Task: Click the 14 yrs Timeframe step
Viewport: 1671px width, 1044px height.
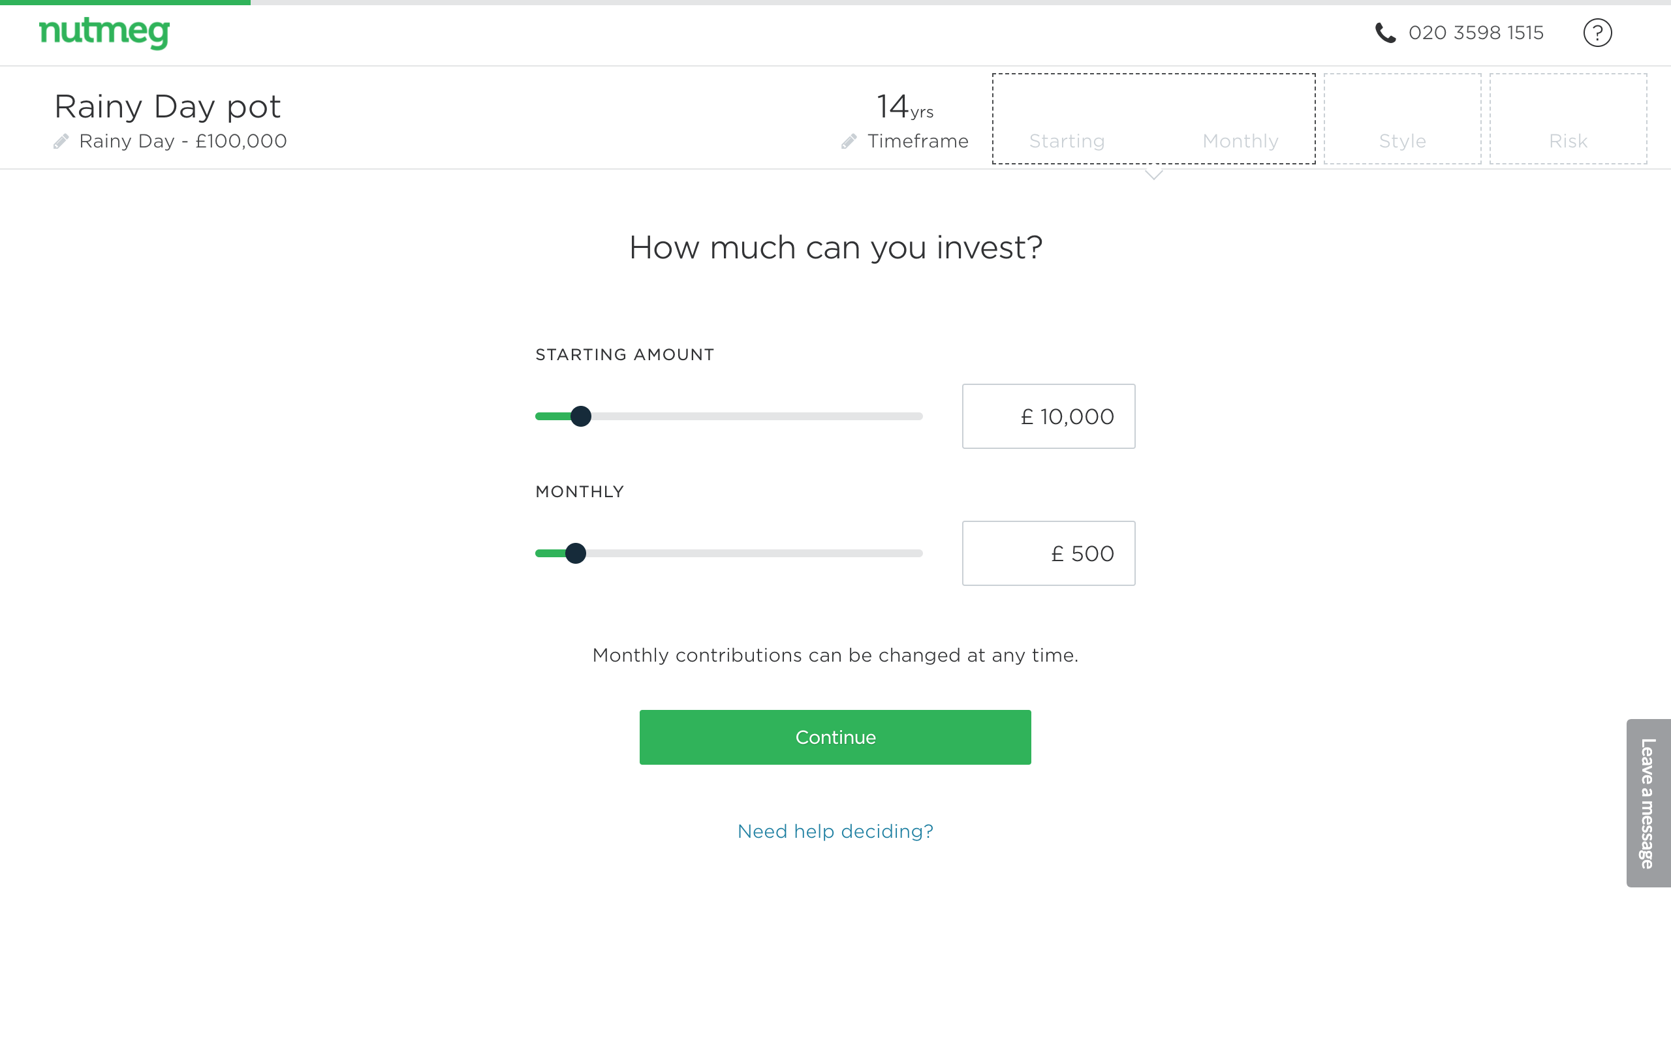Action: pos(905,121)
